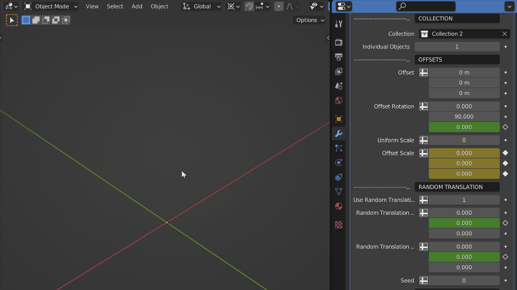Toggle the Offset attribute input icon
This screenshot has height=290, width=517.
coord(424,73)
